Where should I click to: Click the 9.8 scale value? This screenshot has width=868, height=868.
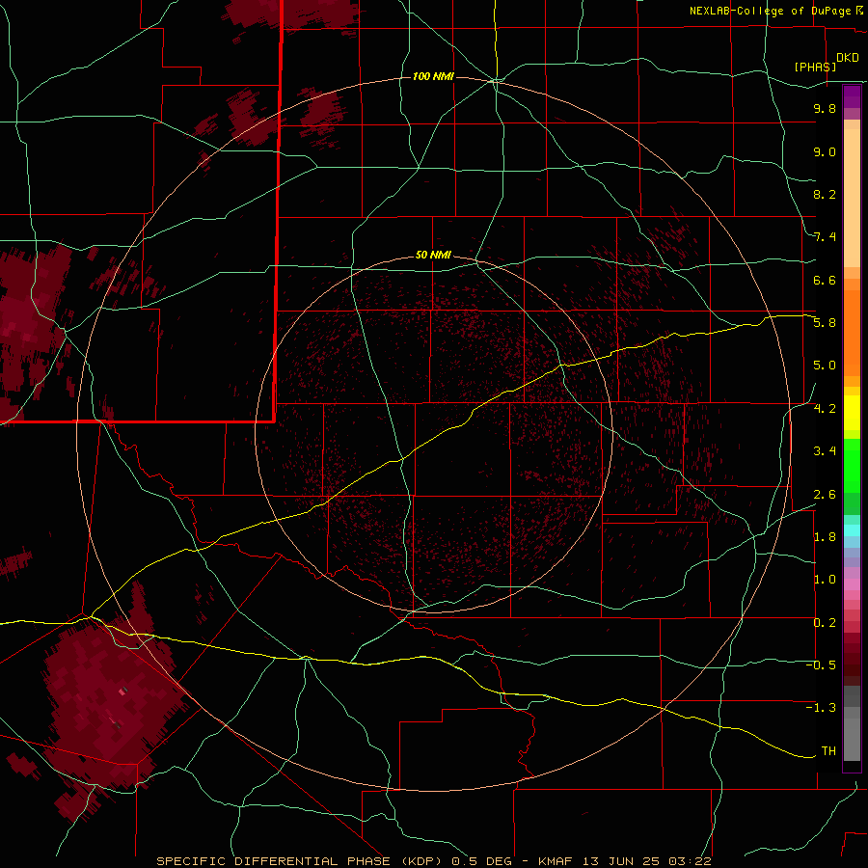pyautogui.click(x=825, y=108)
